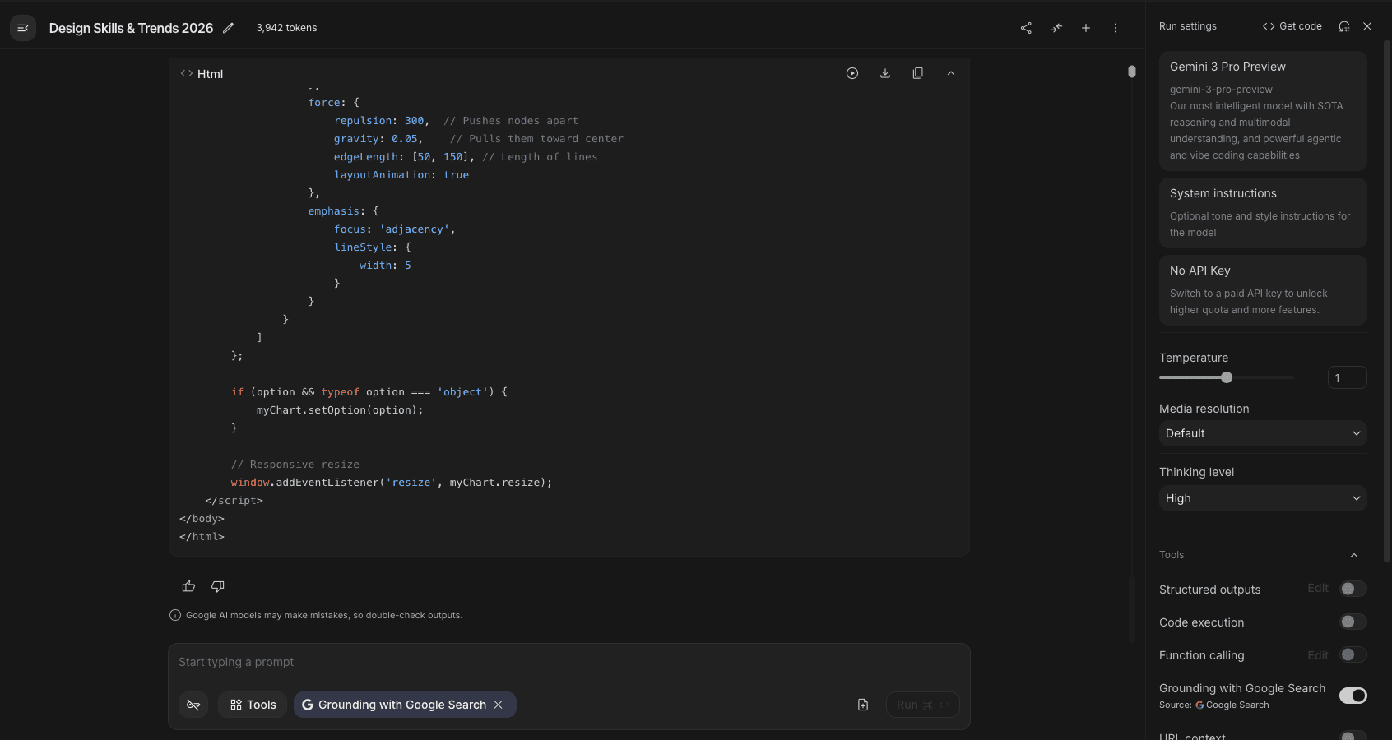Click the Html code block label
Image resolution: width=1392 pixels, height=740 pixels.
210,74
